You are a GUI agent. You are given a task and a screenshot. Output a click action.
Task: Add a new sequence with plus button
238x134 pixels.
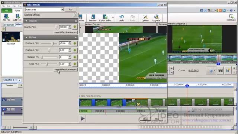[19, 80]
